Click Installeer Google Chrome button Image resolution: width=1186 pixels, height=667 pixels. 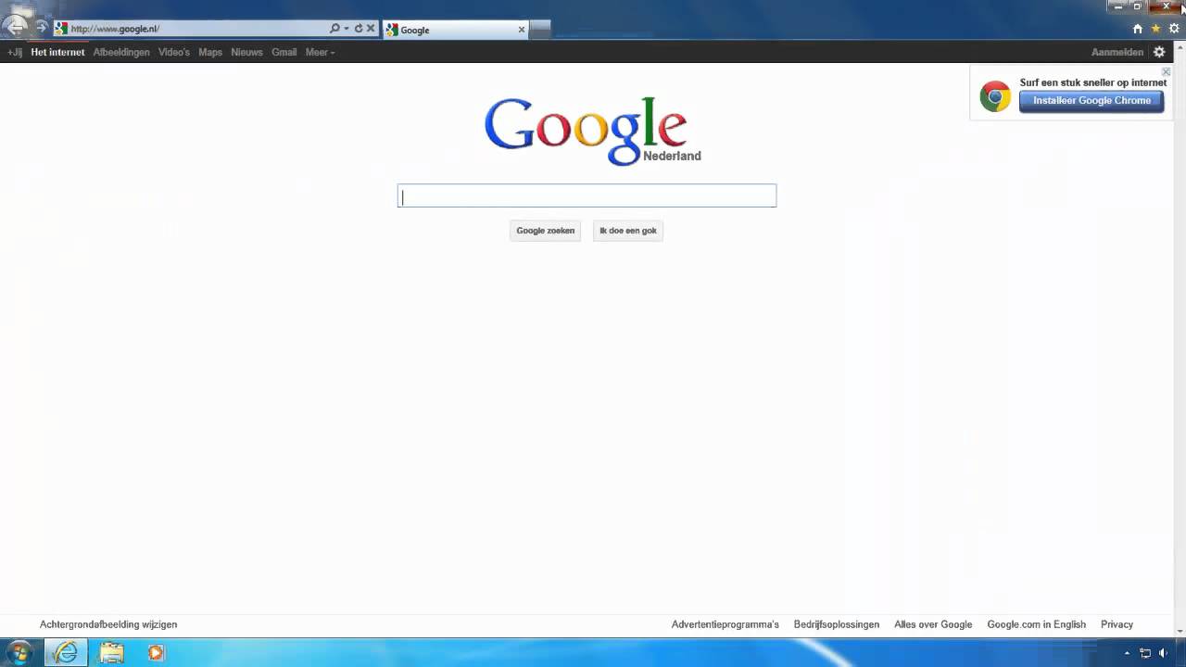(x=1091, y=101)
